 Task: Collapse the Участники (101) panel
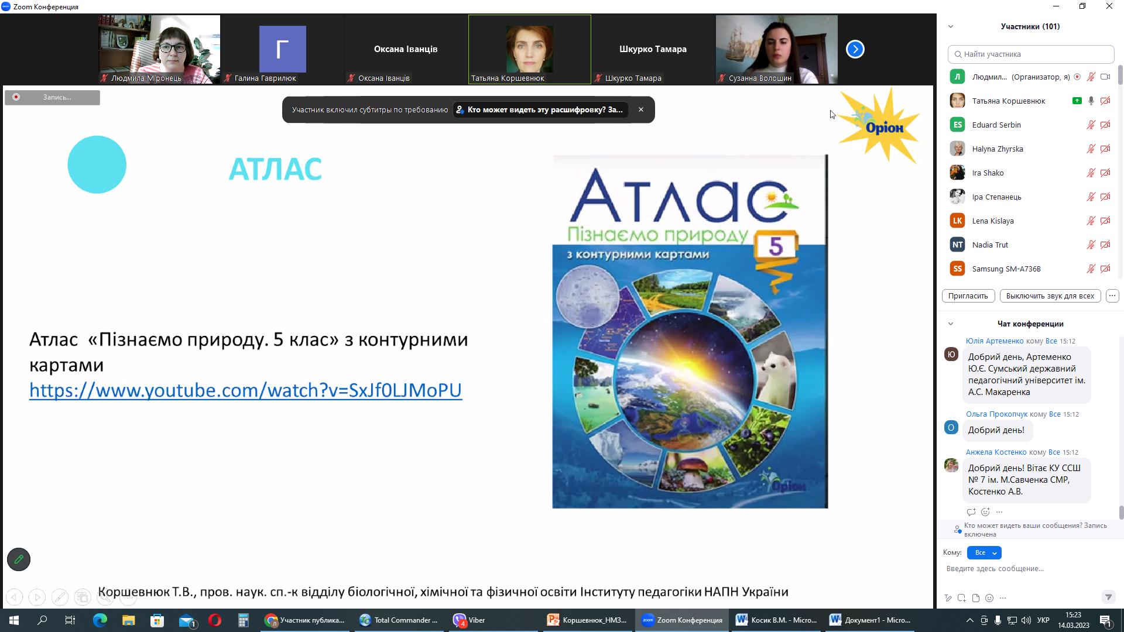[951, 26]
